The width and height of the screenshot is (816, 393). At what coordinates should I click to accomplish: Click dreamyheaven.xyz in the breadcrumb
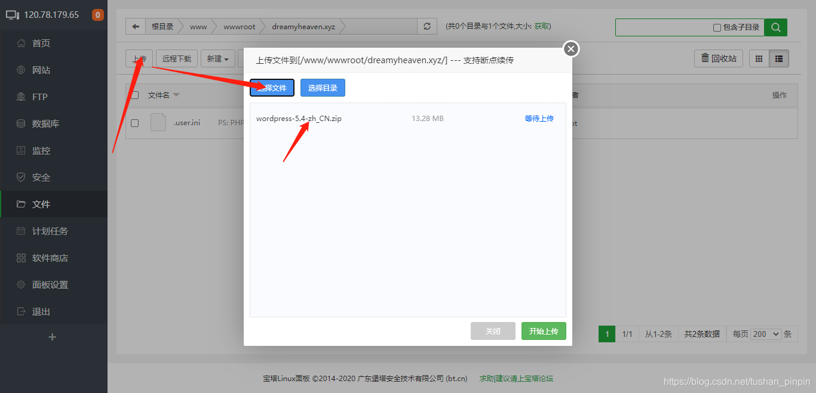point(303,26)
